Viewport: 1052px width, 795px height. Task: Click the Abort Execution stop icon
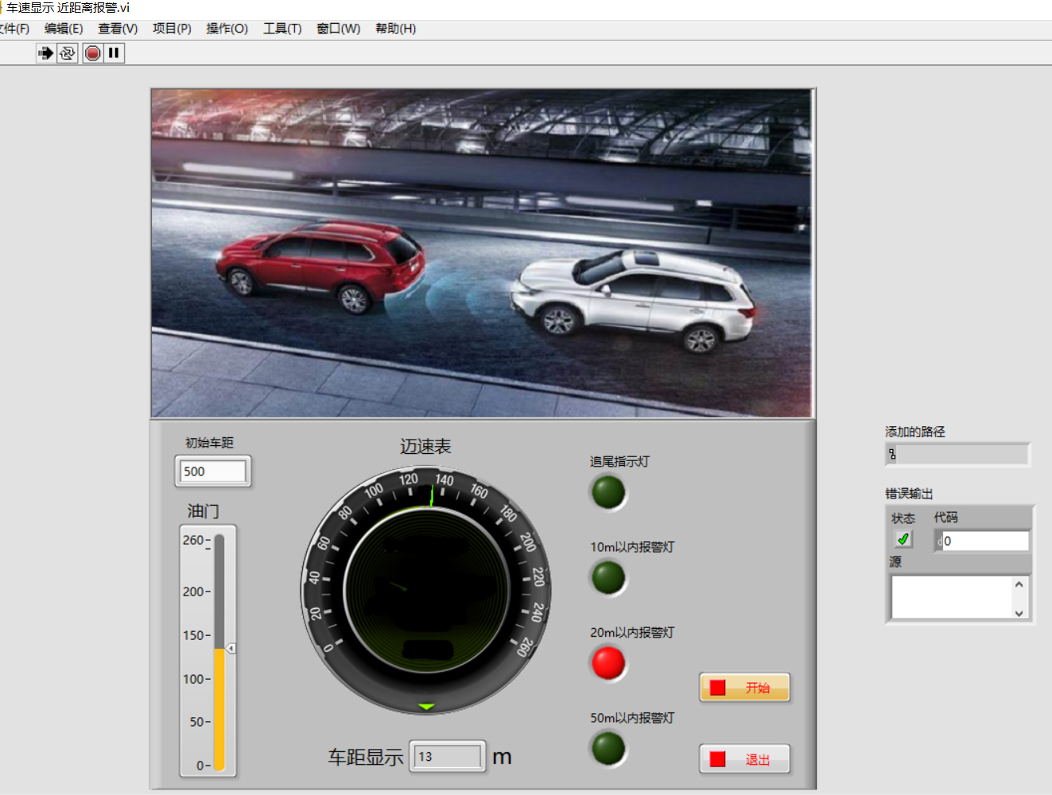93,53
